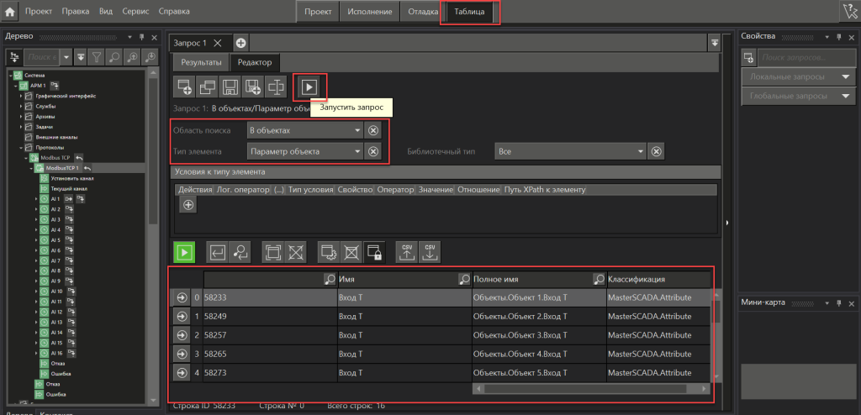Click the export to CSV icon
The image size is (861, 415).
click(406, 251)
